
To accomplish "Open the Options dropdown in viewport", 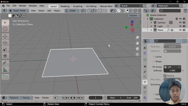I will [134, 16].
